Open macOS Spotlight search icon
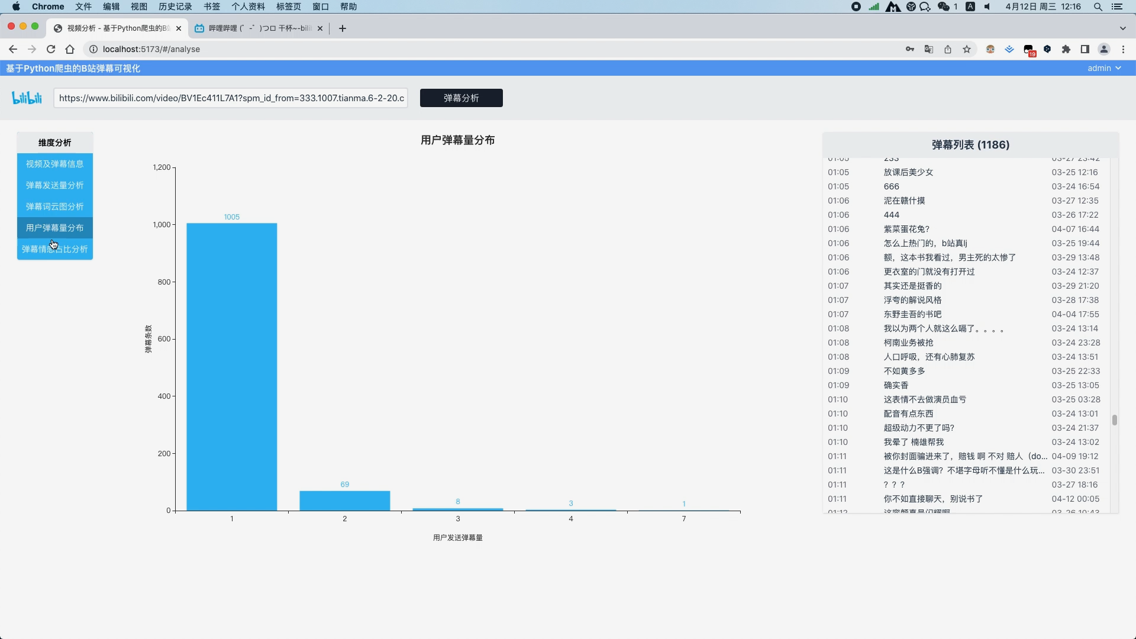The image size is (1136, 639). (x=1098, y=7)
